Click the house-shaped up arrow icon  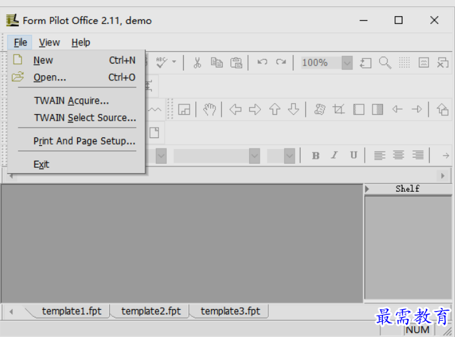tap(443, 110)
